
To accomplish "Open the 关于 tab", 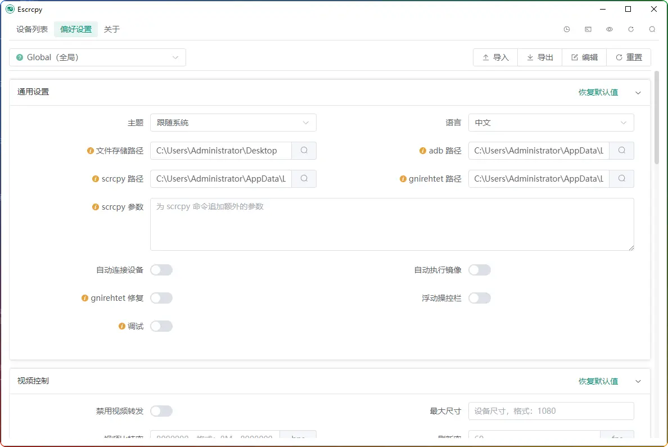I will (112, 29).
